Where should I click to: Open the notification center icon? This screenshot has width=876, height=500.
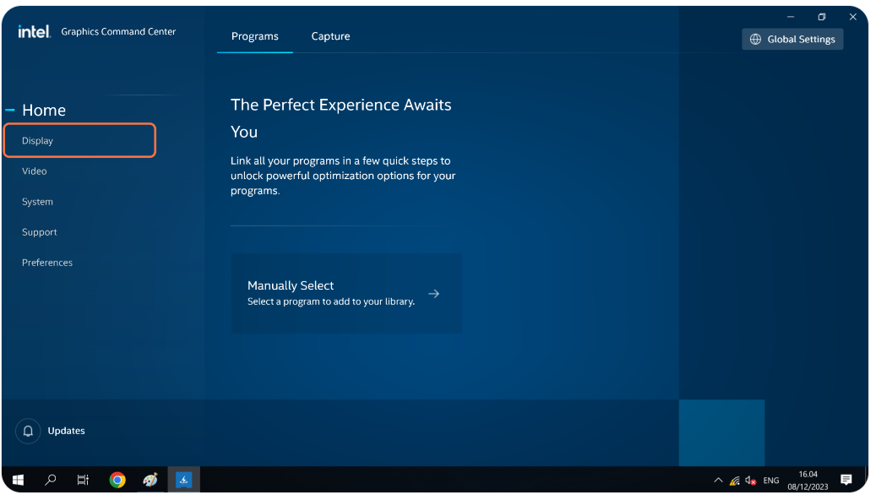click(846, 480)
